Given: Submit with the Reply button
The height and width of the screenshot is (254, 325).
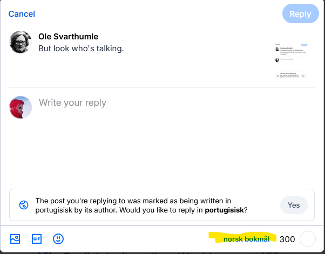Looking at the screenshot, I should click(x=300, y=14).
